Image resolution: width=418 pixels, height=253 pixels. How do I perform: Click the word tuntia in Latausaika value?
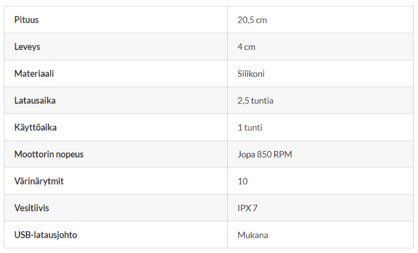pos(263,101)
